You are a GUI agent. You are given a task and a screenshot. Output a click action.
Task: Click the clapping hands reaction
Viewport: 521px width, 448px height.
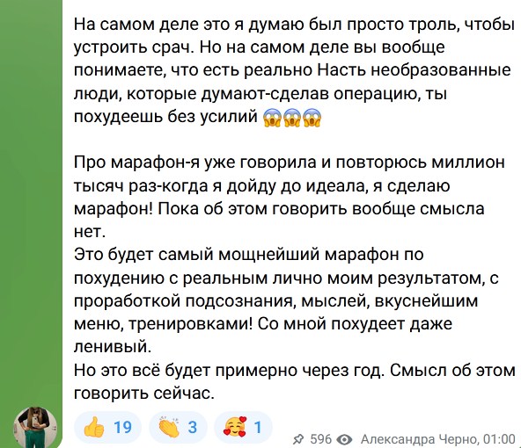[x=178, y=427]
